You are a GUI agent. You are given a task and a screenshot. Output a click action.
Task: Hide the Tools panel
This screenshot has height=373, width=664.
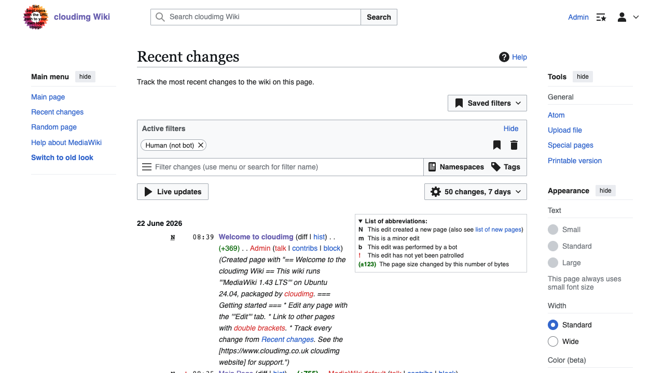(x=583, y=77)
